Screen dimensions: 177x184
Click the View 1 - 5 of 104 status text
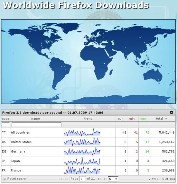[x=162, y=179]
